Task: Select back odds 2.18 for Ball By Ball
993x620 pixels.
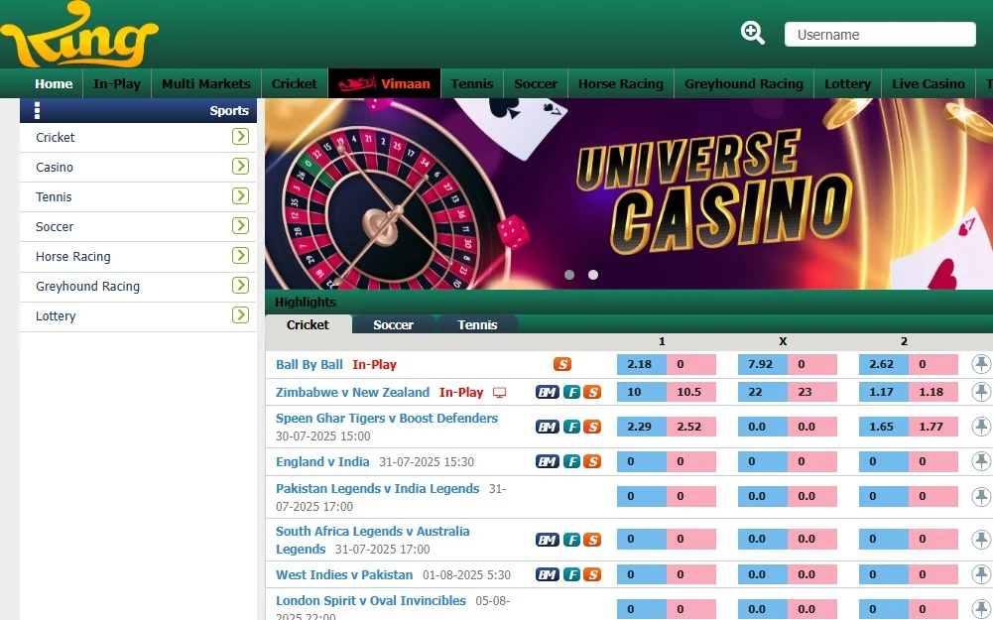Action: click(x=642, y=364)
